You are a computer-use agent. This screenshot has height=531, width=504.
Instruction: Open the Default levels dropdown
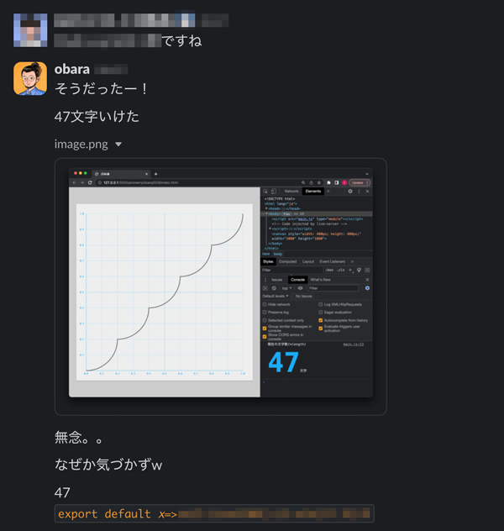tap(276, 297)
